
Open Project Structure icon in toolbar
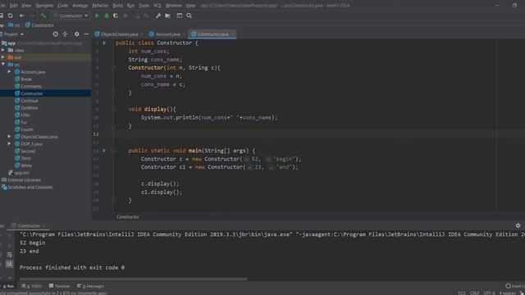pyautogui.click(x=167, y=16)
